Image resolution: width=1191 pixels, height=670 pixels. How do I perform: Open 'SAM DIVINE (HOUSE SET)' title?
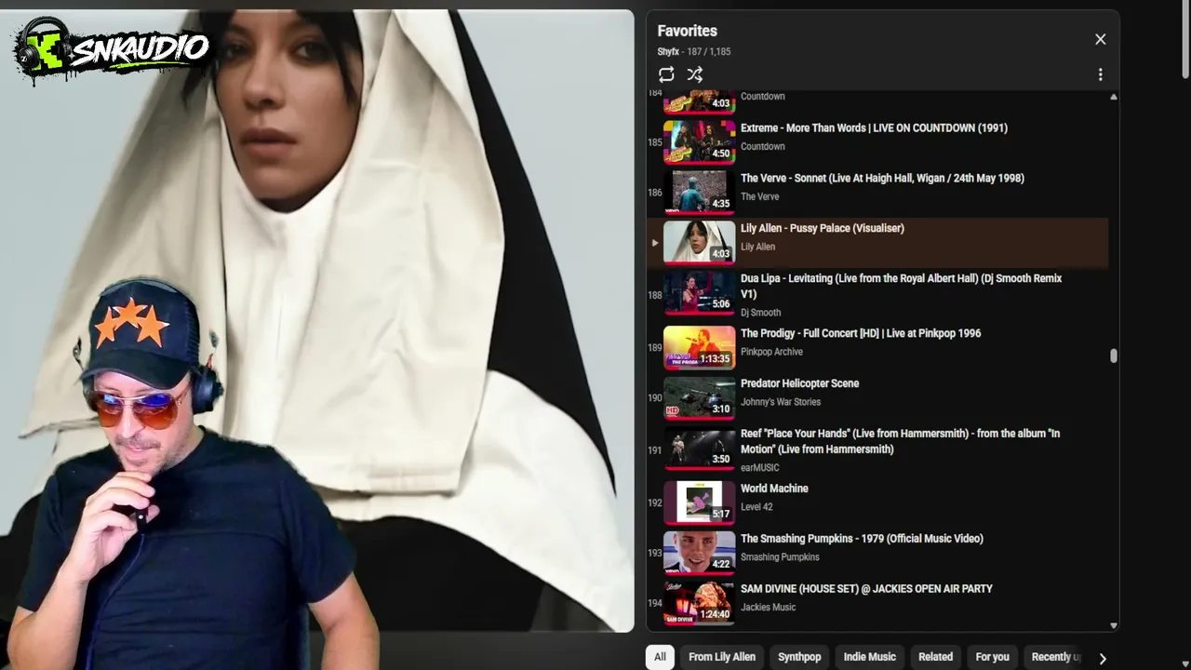[866, 589]
